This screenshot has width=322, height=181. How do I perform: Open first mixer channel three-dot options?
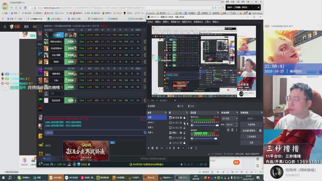(192, 121)
